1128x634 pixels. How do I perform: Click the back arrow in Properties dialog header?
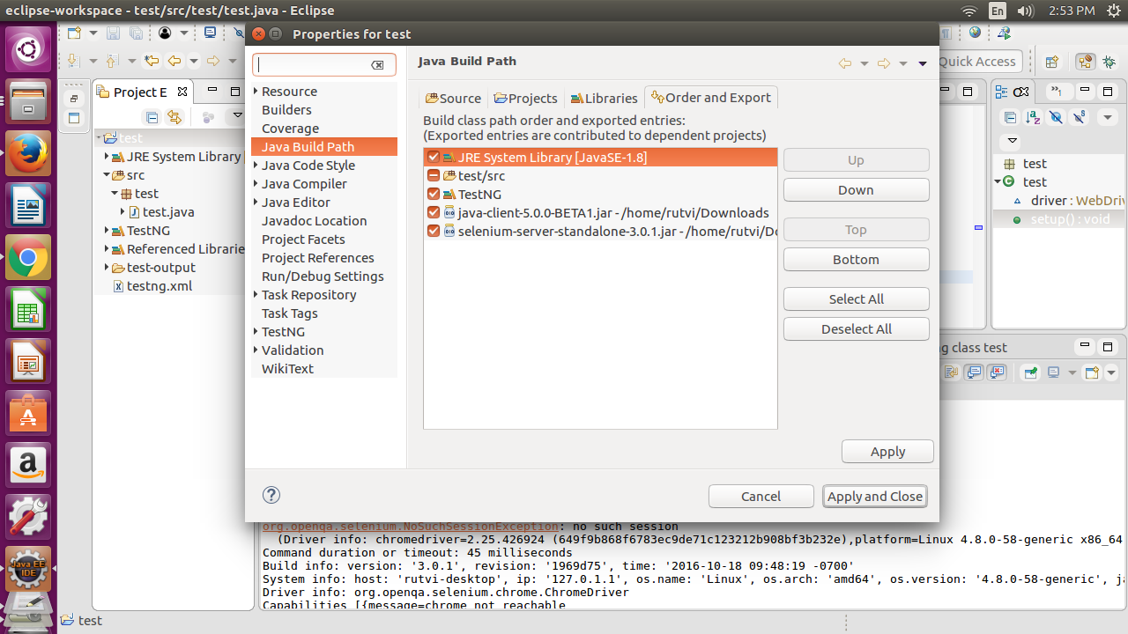pyautogui.click(x=845, y=63)
